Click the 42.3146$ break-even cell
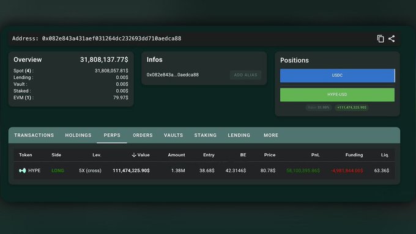This screenshot has height=234, width=416. coord(236,170)
